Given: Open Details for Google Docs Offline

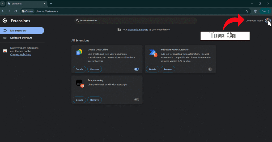Looking at the screenshot, I should click(79, 69).
